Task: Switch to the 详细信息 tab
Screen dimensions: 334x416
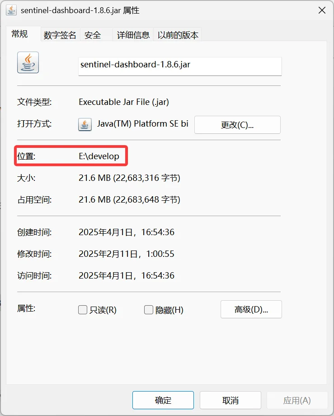Action: pos(133,35)
